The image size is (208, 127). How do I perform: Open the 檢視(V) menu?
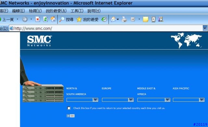click(35, 11)
